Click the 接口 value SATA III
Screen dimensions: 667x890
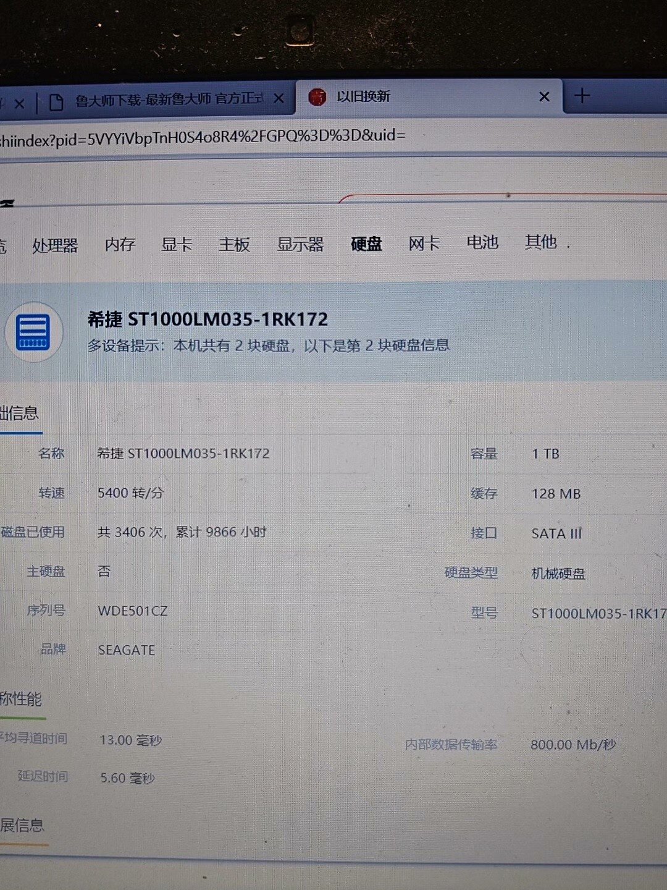[x=556, y=533]
